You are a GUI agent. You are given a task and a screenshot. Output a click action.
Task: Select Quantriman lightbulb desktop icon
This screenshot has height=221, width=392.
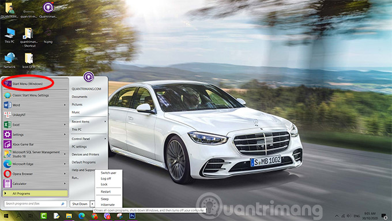click(48, 10)
